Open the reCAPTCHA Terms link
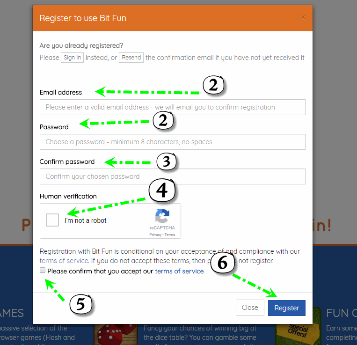This screenshot has width=357, height=345. pos(170,235)
